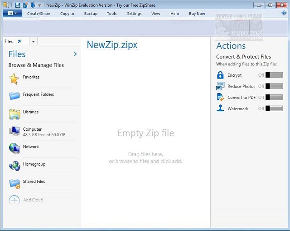Screen dimensions: 290x231
Task: Click the Homegroup spheres icon
Action: click(x=14, y=166)
